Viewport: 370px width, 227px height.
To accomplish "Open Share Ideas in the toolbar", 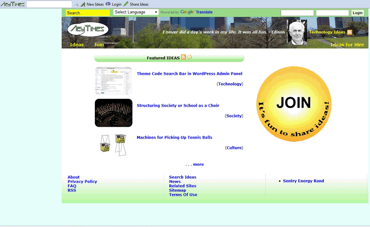I will pyautogui.click(x=136, y=4).
